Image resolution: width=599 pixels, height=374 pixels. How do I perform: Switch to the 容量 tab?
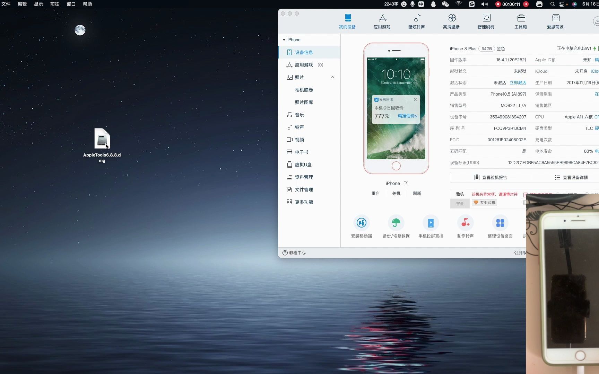click(460, 204)
